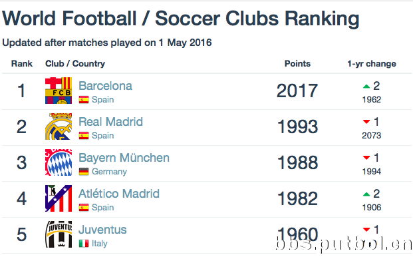The height and width of the screenshot is (257, 413).
Task: Open the Juventus club link
Action: click(x=102, y=230)
